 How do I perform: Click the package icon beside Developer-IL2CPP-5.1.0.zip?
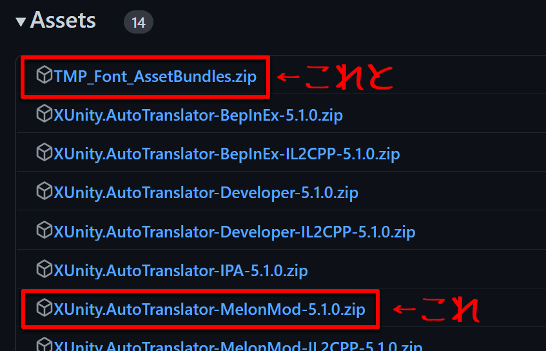click(44, 230)
